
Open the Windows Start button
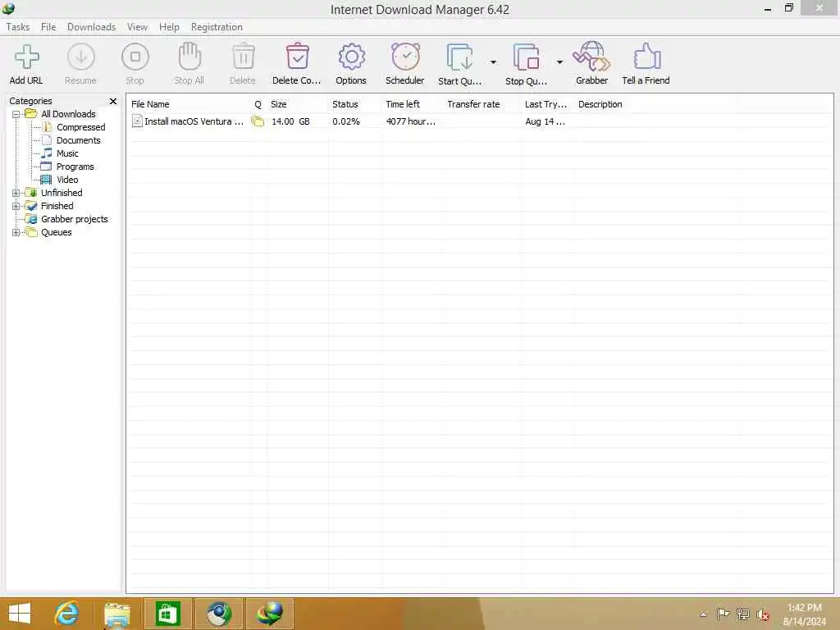click(x=20, y=614)
